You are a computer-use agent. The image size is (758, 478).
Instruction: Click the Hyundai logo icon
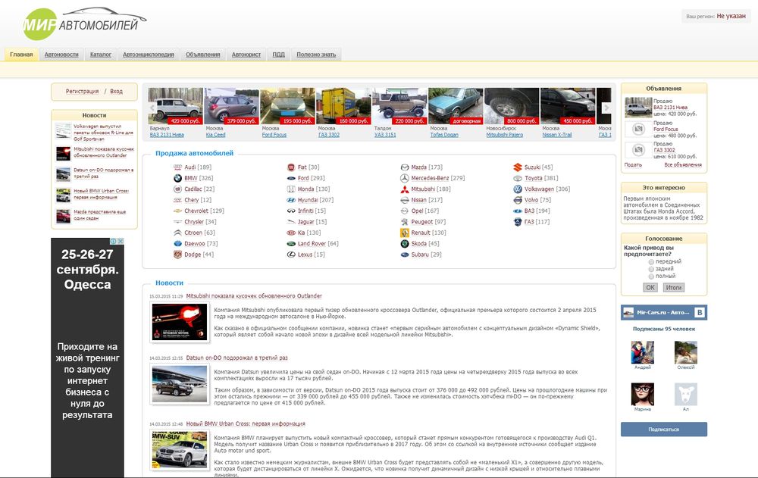click(x=291, y=200)
